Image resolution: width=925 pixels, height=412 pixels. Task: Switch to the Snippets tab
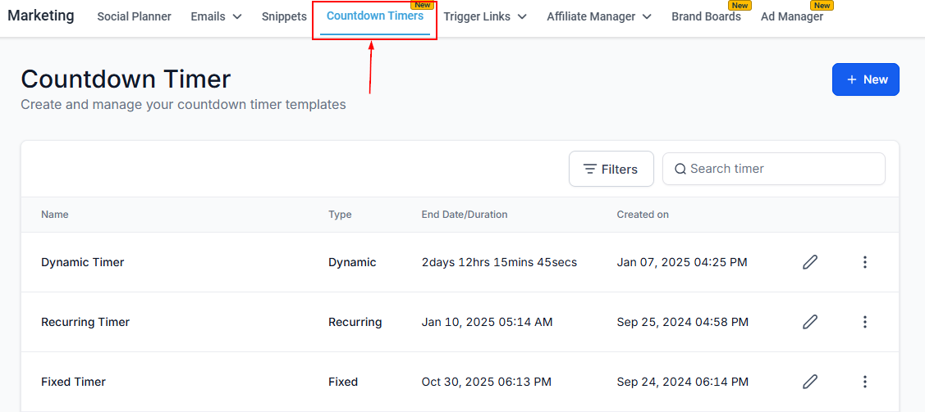[284, 16]
